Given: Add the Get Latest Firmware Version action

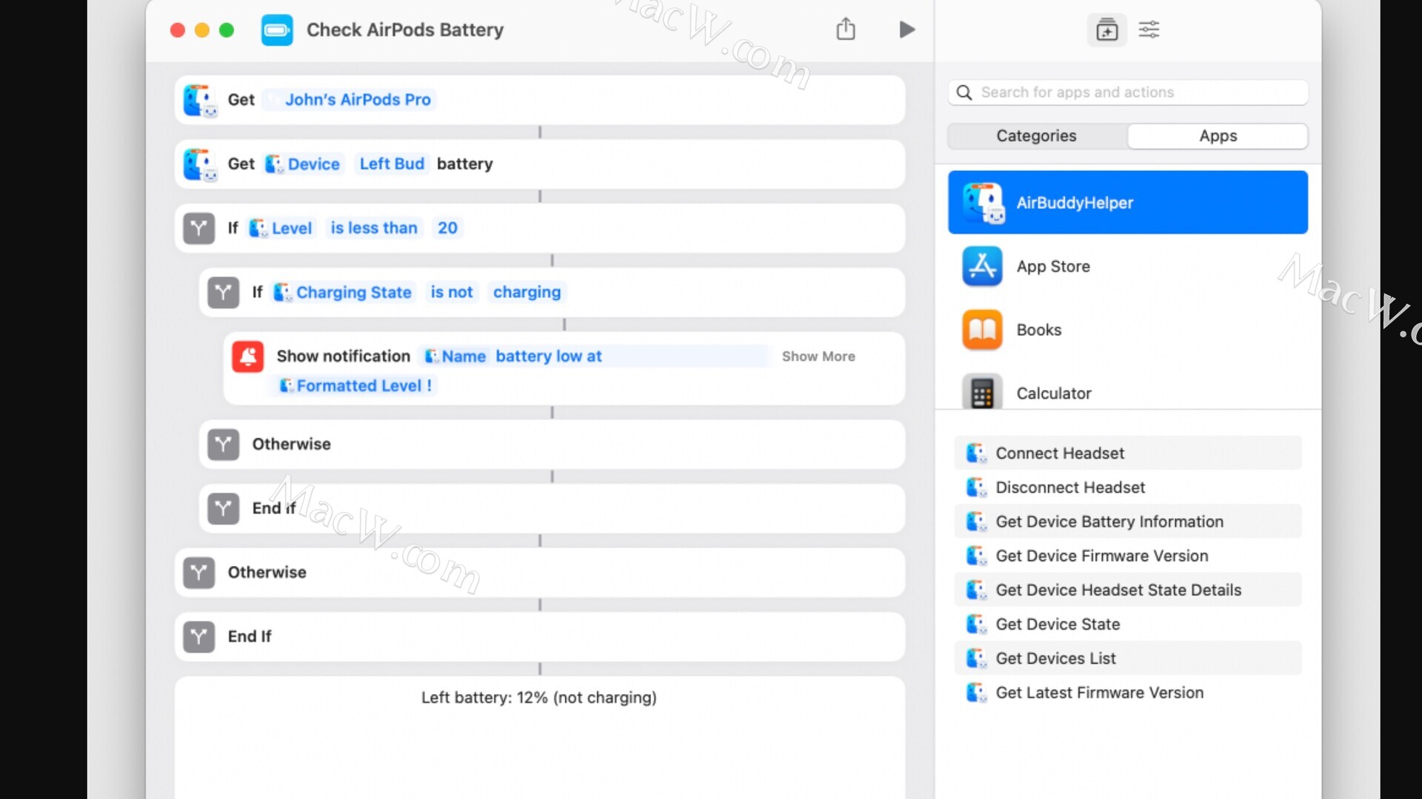Looking at the screenshot, I should tap(1128, 692).
